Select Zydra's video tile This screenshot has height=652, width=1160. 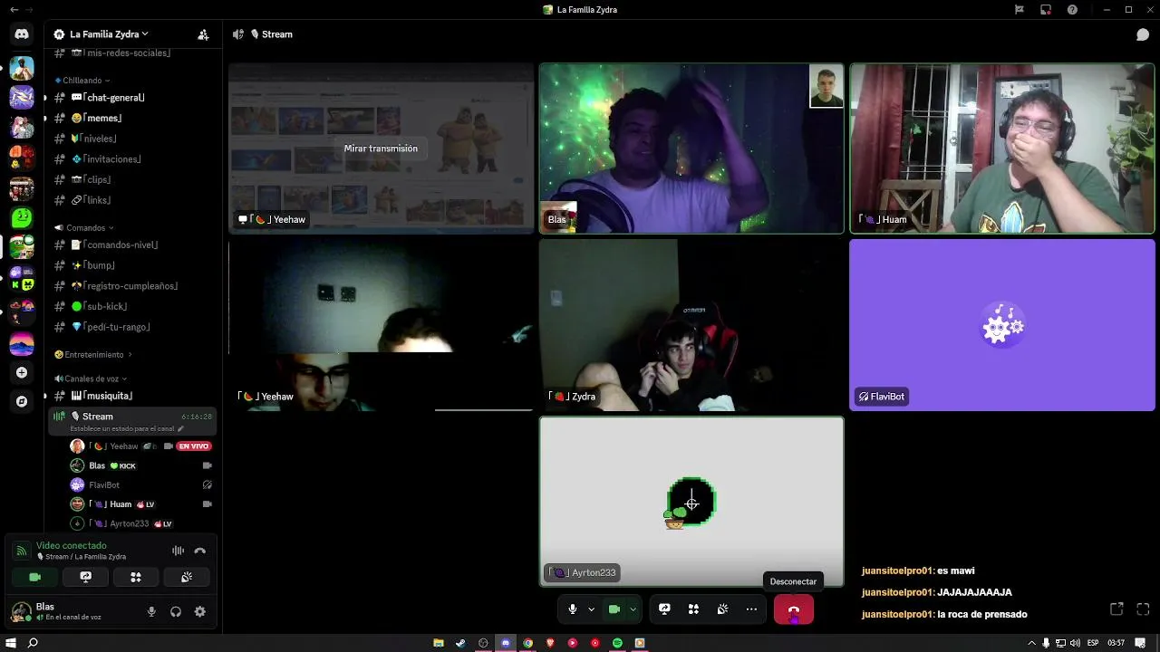coord(691,325)
